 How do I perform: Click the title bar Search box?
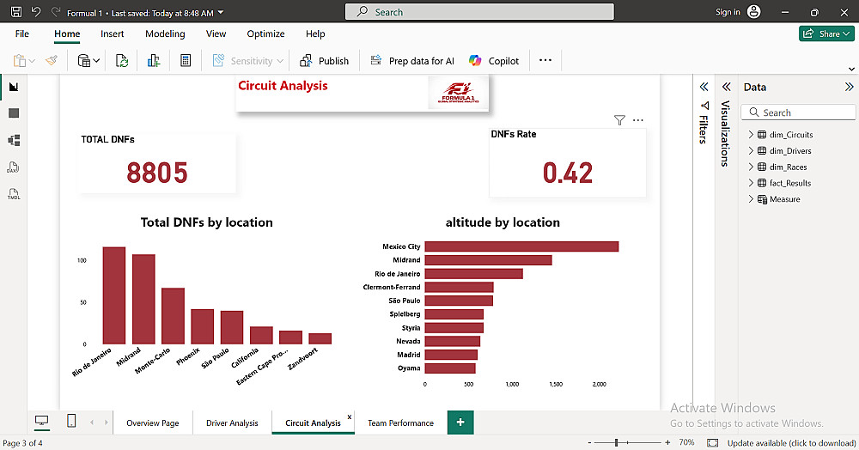coord(479,12)
